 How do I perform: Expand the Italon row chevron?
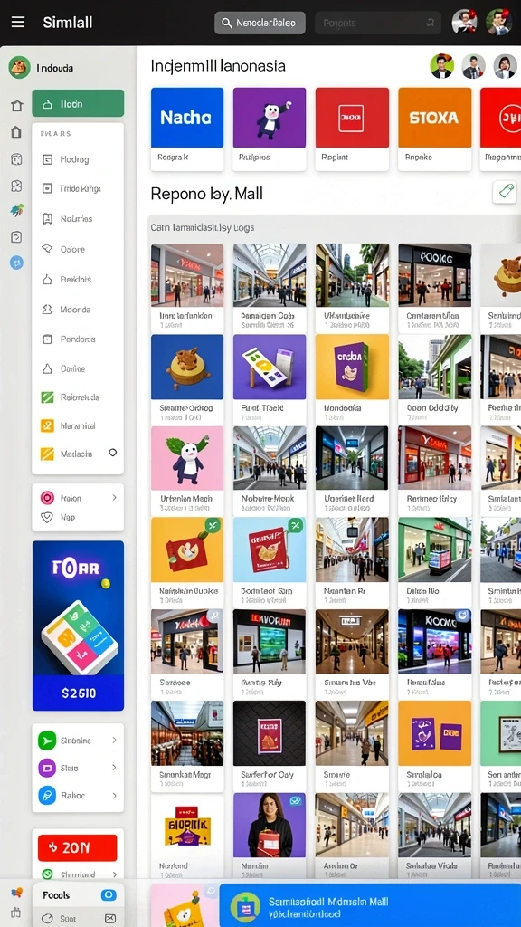click(x=114, y=498)
